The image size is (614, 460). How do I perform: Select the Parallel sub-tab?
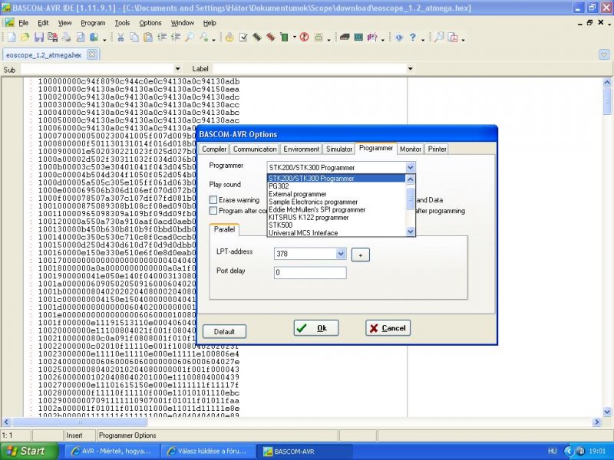pyautogui.click(x=224, y=229)
